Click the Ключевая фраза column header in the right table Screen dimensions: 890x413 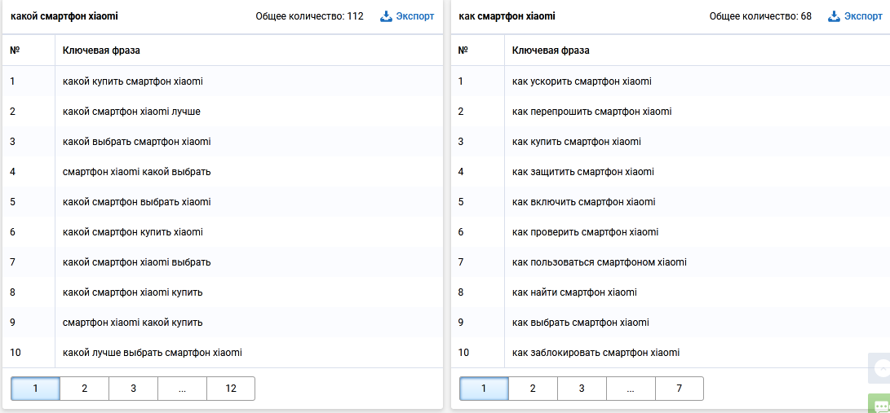551,51
